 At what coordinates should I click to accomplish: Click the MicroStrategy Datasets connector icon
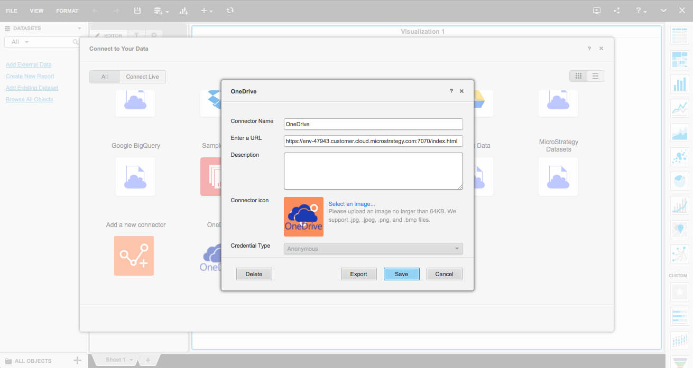tap(558, 177)
